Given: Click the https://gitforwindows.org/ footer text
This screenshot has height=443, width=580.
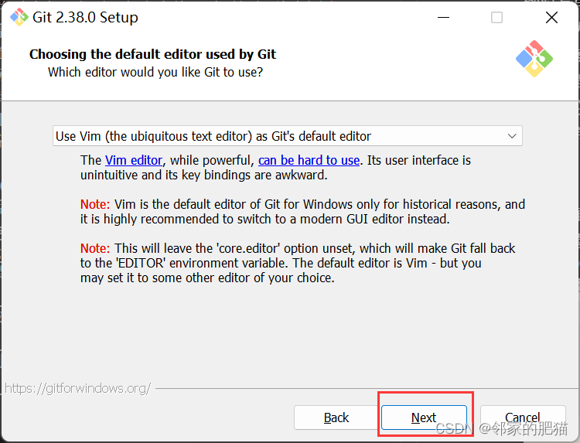Looking at the screenshot, I should coord(77,388).
